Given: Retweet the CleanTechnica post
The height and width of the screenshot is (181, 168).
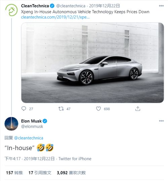Looking at the screenshot, I should click(x=61, y=109).
